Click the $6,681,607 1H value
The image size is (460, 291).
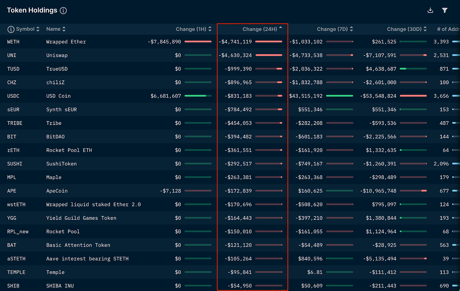coord(166,96)
